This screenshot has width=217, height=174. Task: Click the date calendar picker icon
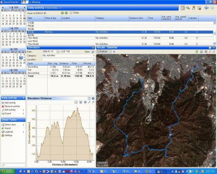click(x=58, y=52)
